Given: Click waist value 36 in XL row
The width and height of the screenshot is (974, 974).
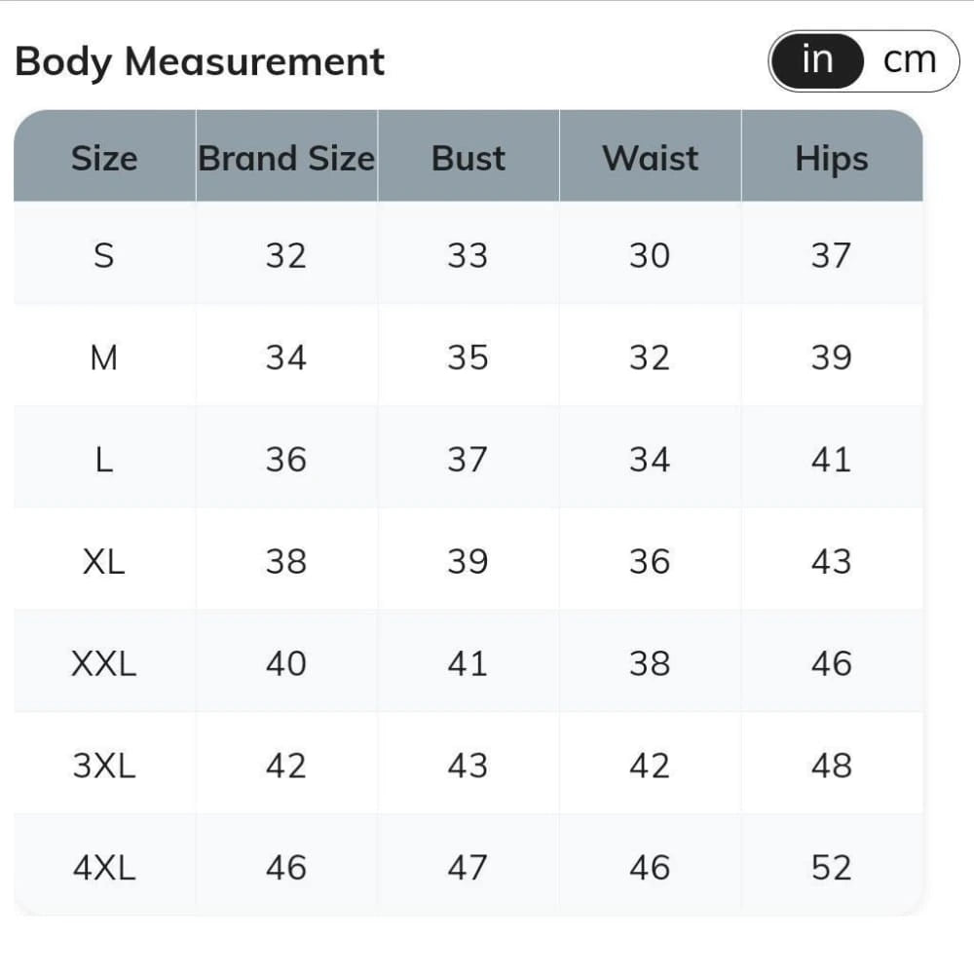Looking at the screenshot, I should (x=650, y=561).
